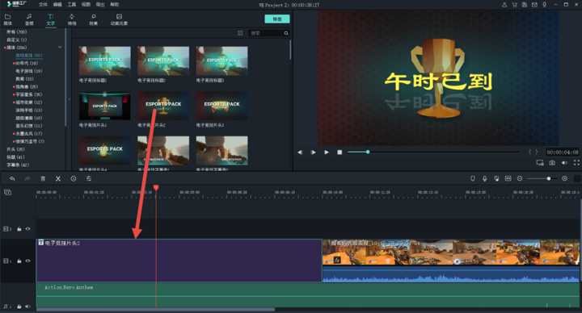The width and height of the screenshot is (582, 313).
Task: Open the 帮助 menu
Action: point(114,5)
